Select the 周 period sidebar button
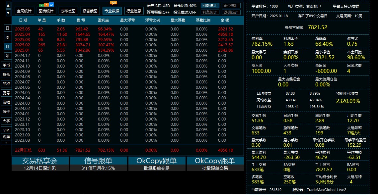The width and height of the screenshot is (378, 195). point(8,37)
